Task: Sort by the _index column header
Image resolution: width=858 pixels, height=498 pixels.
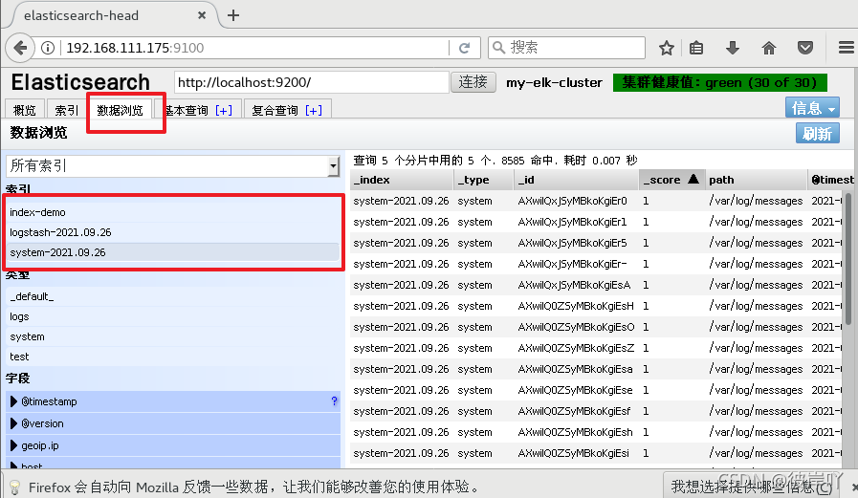Action: (402, 180)
